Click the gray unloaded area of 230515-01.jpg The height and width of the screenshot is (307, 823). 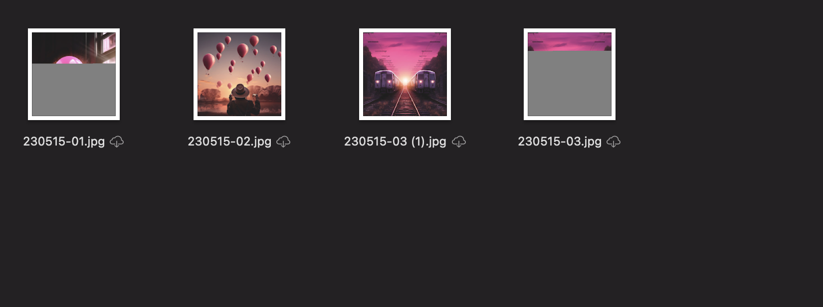74,90
